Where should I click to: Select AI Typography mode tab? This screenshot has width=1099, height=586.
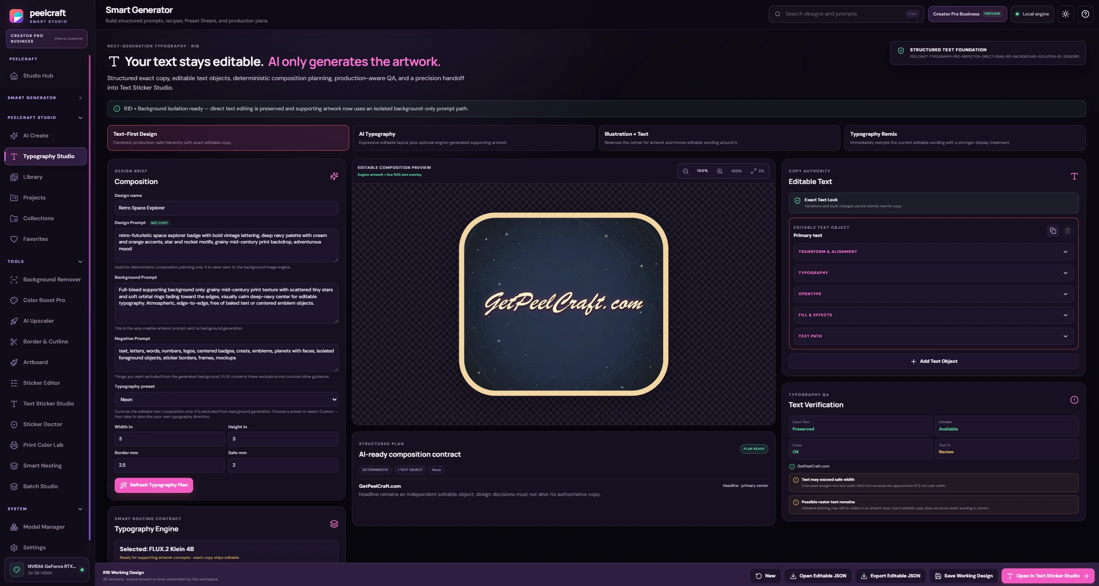point(474,138)
